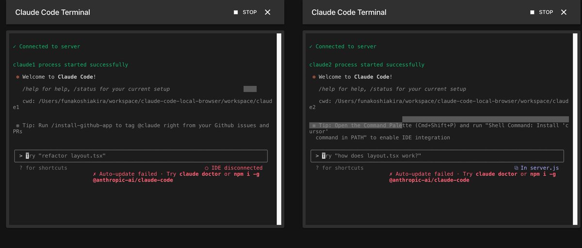The width and height of the screenshot is (582, 248).
Task: Click the "In server.js" status indicator
Action: (x=536, y=168)
